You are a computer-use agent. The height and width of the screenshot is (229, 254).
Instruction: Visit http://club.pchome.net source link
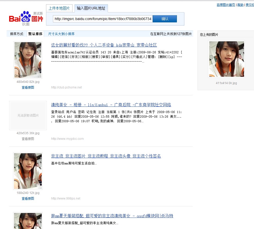66,87
